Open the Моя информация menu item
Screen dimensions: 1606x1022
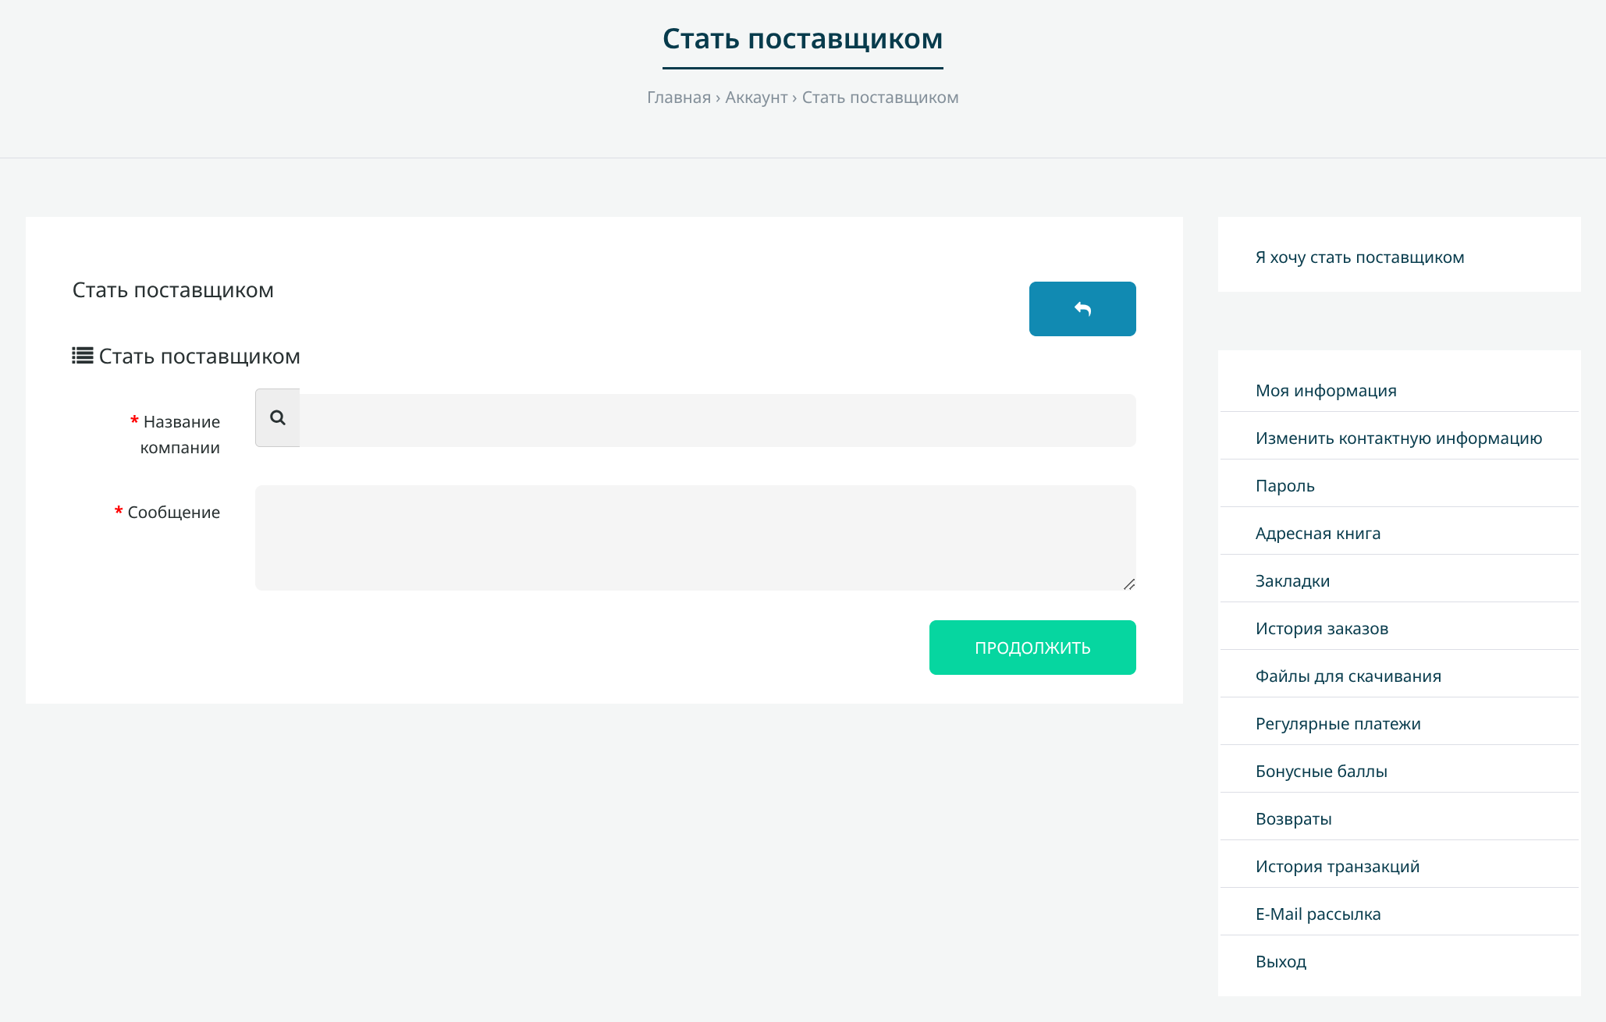1325,391
